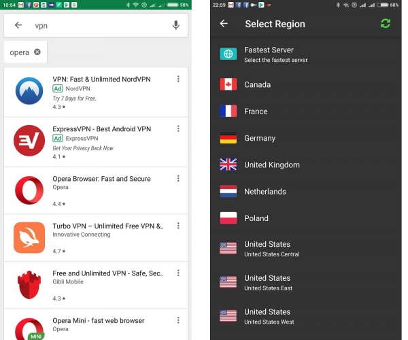
Task: Open more options for NordVPN listing
Action: point(178,79)
